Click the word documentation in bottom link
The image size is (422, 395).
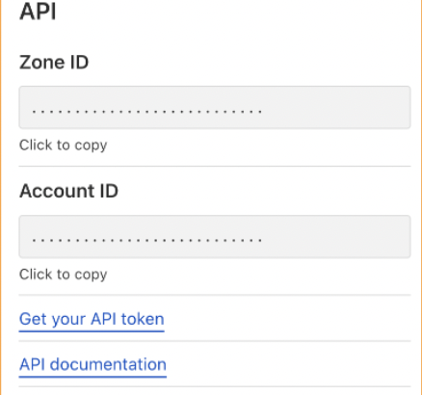point(108,364)
